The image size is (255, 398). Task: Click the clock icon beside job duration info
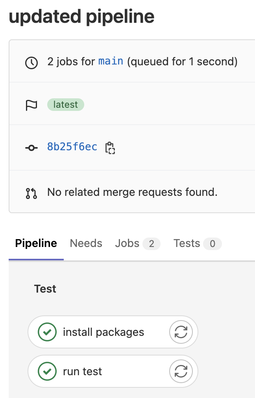pos(31,62)
